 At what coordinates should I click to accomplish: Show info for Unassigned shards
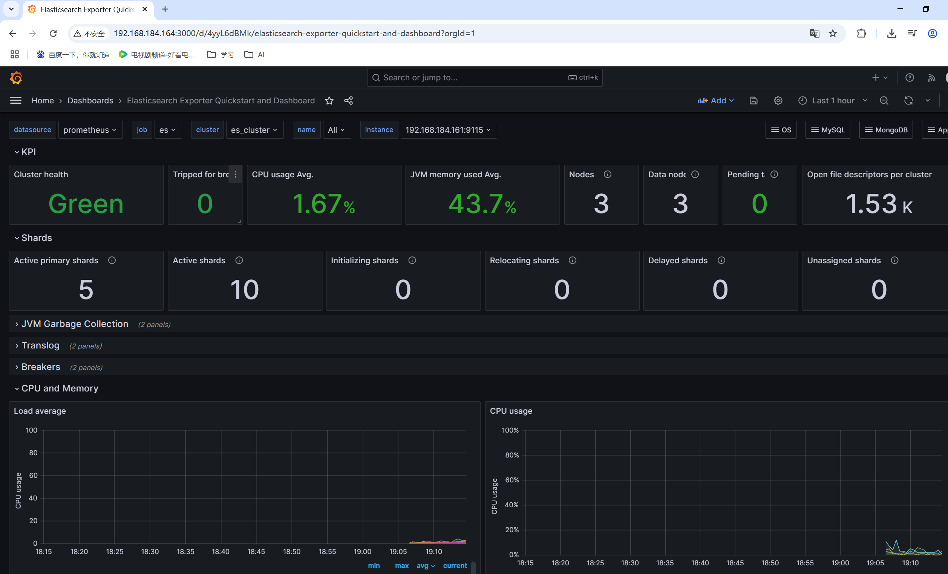point(894,260)
